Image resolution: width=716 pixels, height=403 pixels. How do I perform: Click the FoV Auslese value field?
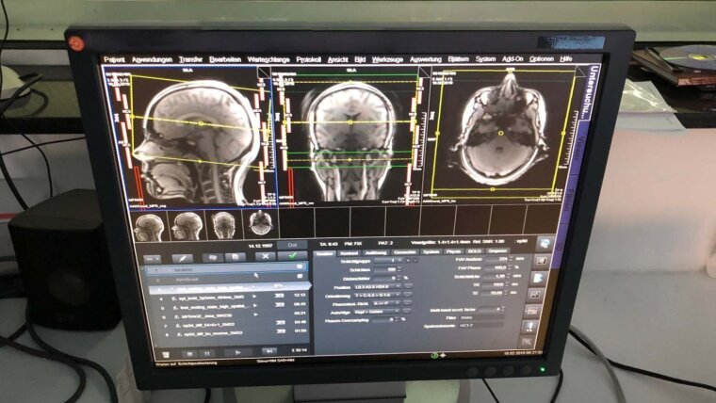coord(497,259)
